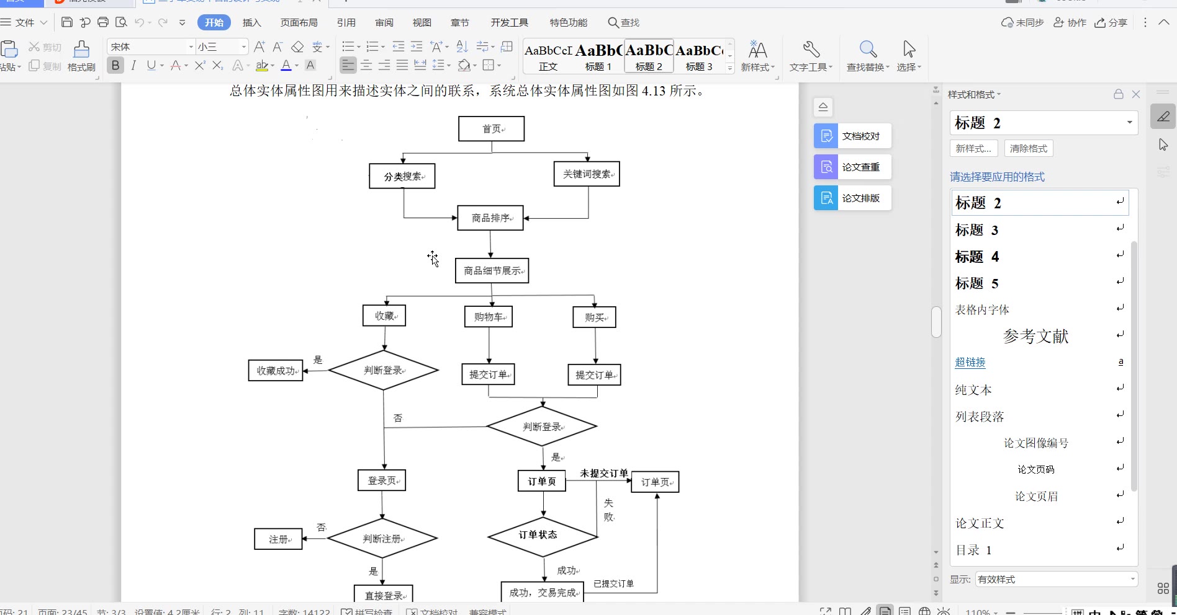Click the lock icon in styles panel
This screenshot has width=1177, height=615.
pos(1119,94)
